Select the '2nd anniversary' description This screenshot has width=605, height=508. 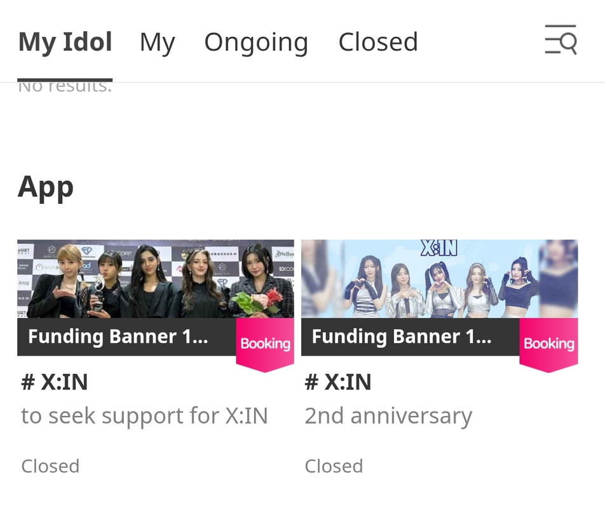coord(388,417)
